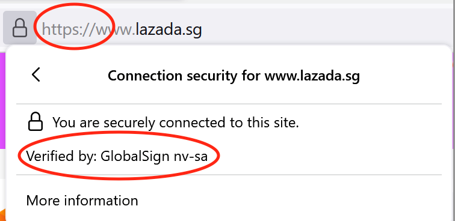The image size is (455, 221).
Task: Click empty address bar space after the URL
Action: [325, 29]
